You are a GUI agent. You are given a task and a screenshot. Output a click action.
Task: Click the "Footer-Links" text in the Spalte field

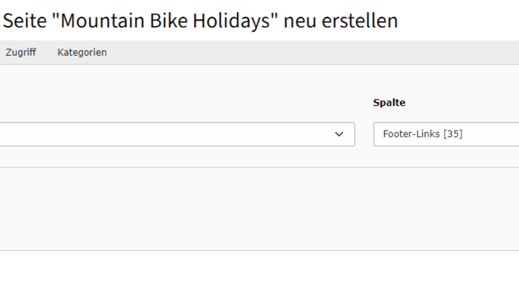pos(411,134)
